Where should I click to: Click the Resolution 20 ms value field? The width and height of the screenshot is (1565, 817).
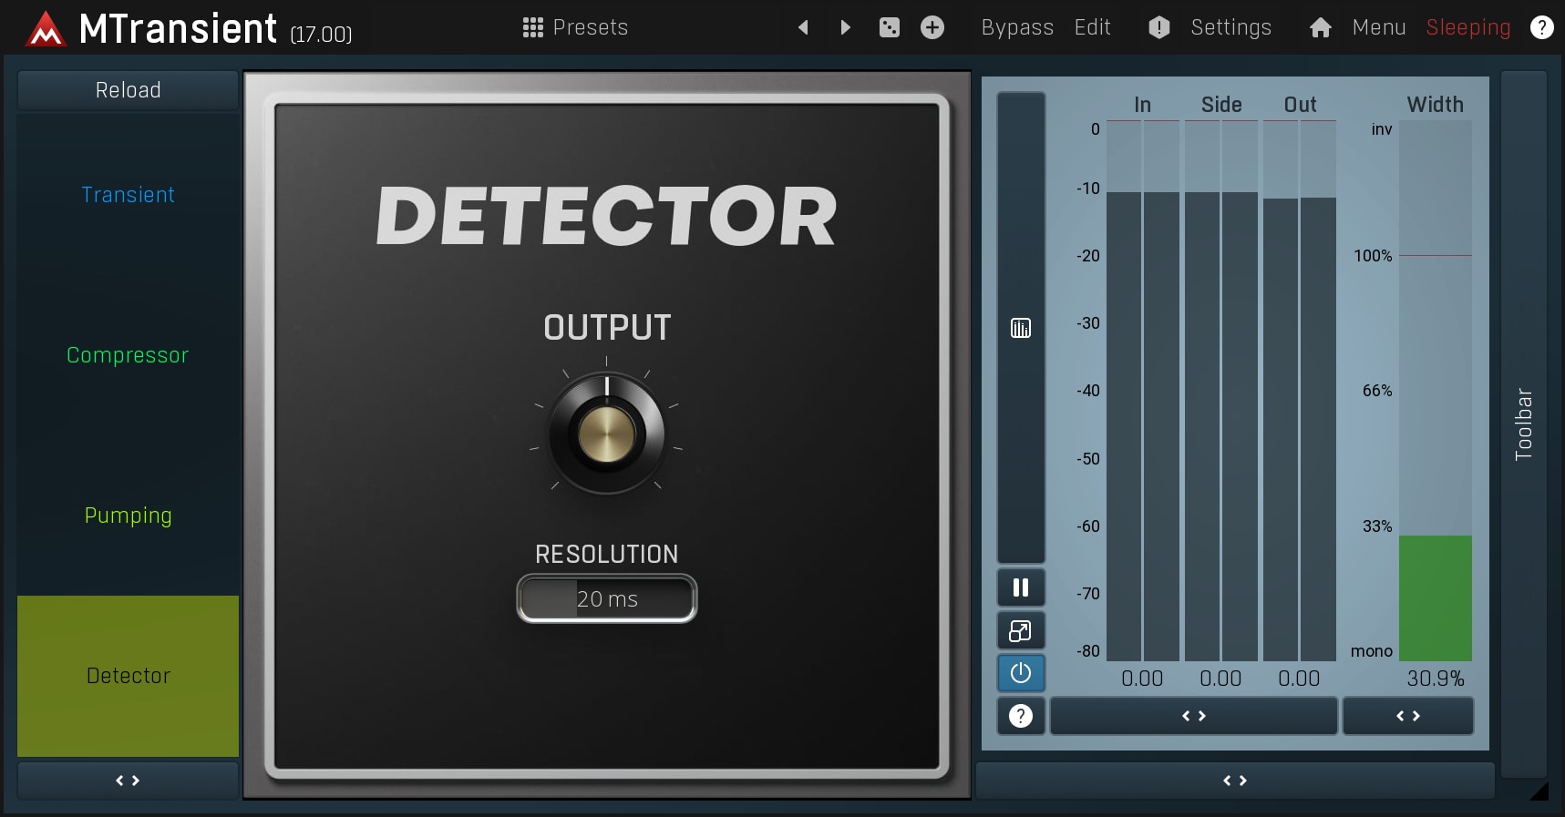pyautogui.click(x=607, y=598)
